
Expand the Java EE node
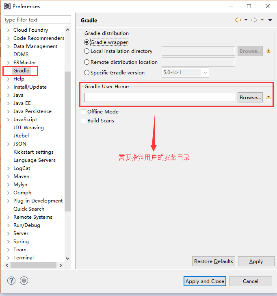click(8, 103)
